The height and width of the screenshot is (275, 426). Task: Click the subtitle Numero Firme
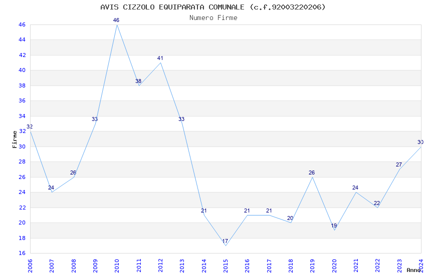pyautogui.click(x=214, y=18)
